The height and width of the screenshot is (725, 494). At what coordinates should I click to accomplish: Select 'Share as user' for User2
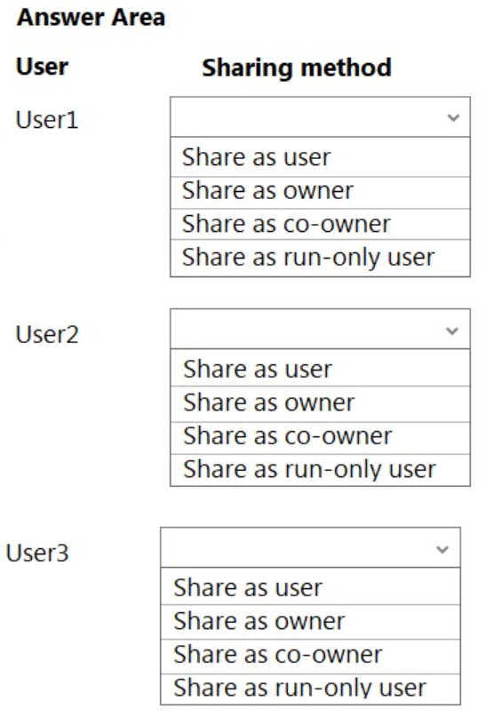pyautogui.click(x=320, y=368)
